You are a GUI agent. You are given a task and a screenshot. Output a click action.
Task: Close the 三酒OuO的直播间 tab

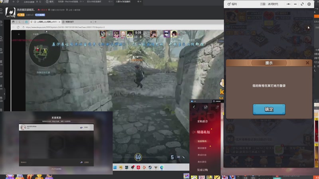[x=141, y=2]
